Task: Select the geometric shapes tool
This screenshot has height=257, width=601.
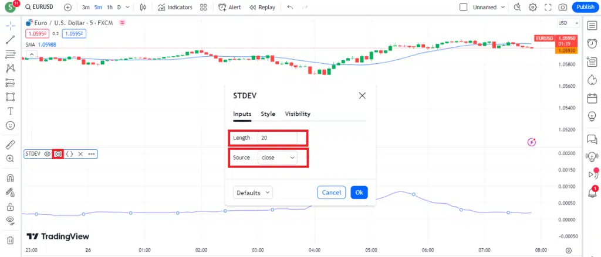Action: (x=11, y=97)
